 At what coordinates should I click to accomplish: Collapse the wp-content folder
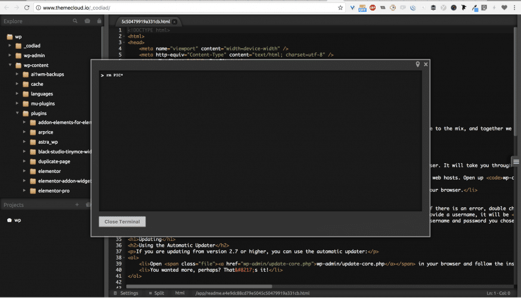[x=10, y=65]
